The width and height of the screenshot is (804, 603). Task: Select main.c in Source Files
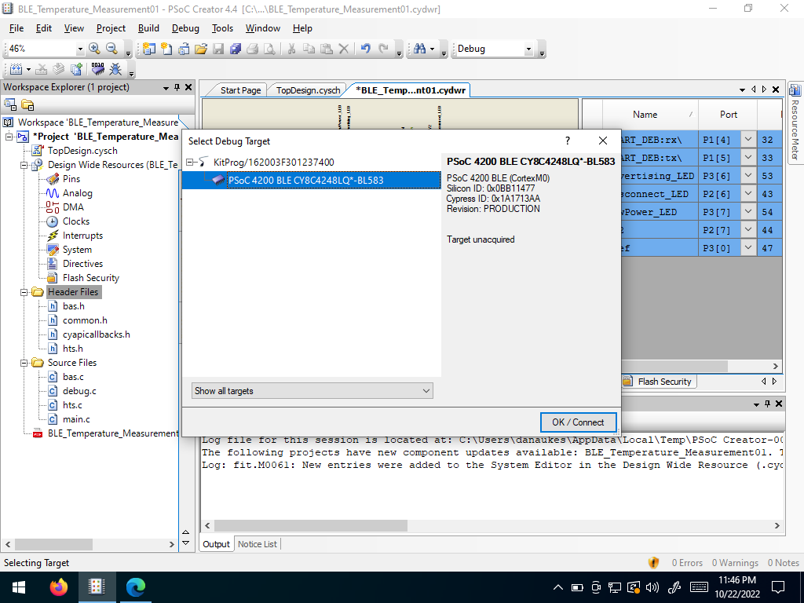[76, 419]
